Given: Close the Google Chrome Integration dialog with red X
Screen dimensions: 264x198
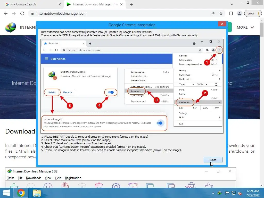Looking at the screenshot, I should (222, 24).
